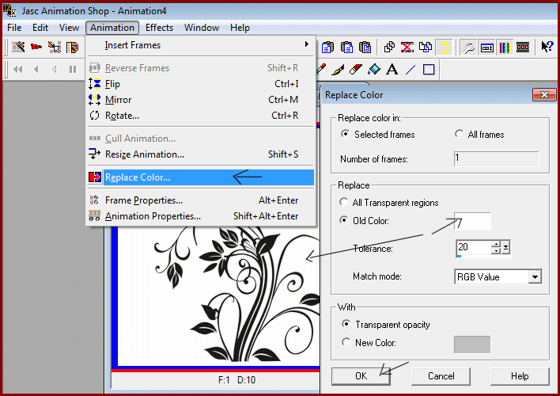Choose the Old Color radio button
Image resolution: width=560 pixels, height=396 pixels.
pyautogui.click(x=343, y=220)
